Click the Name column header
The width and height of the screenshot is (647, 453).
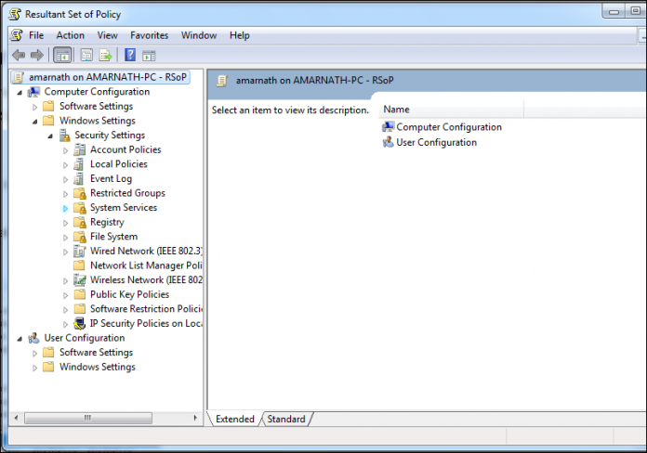pyautogui.click(x=451, y=110)
